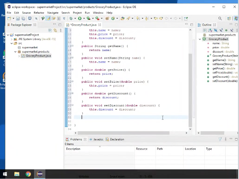
Task: Select GroceryProduct.java in Package Explorer
Action: point(38,56)
